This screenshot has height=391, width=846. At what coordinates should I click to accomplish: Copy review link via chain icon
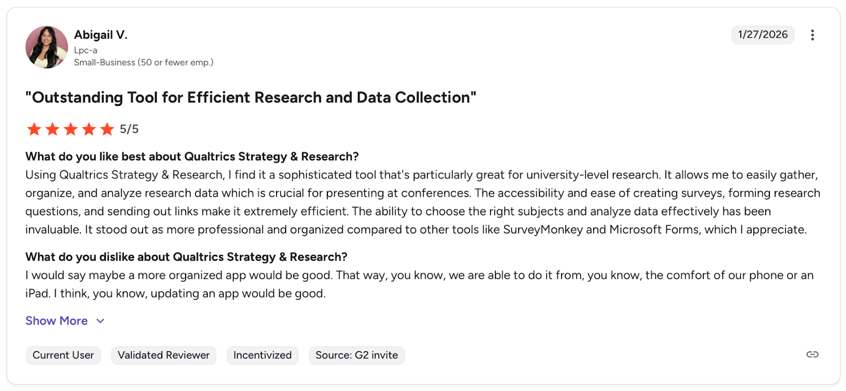[x=812, y=354]
